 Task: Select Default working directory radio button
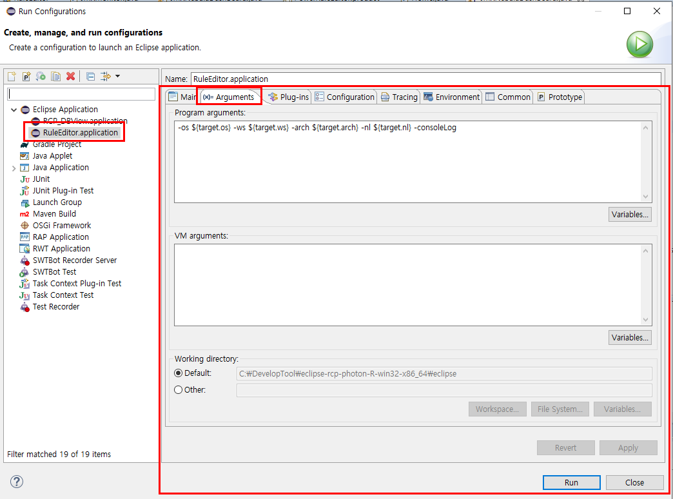coord(178,373)
